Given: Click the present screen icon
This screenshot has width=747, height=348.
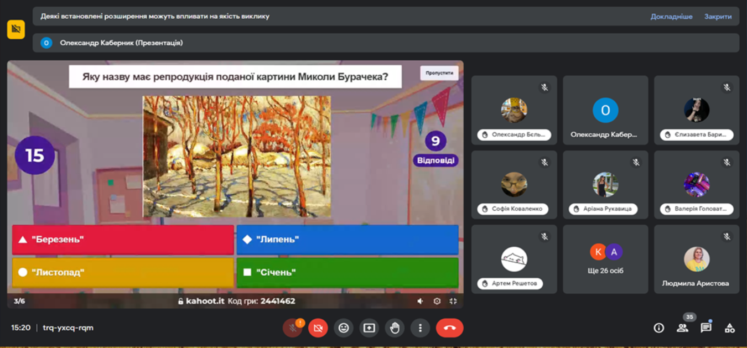Looking at the screenshot, I should point(369,328).
